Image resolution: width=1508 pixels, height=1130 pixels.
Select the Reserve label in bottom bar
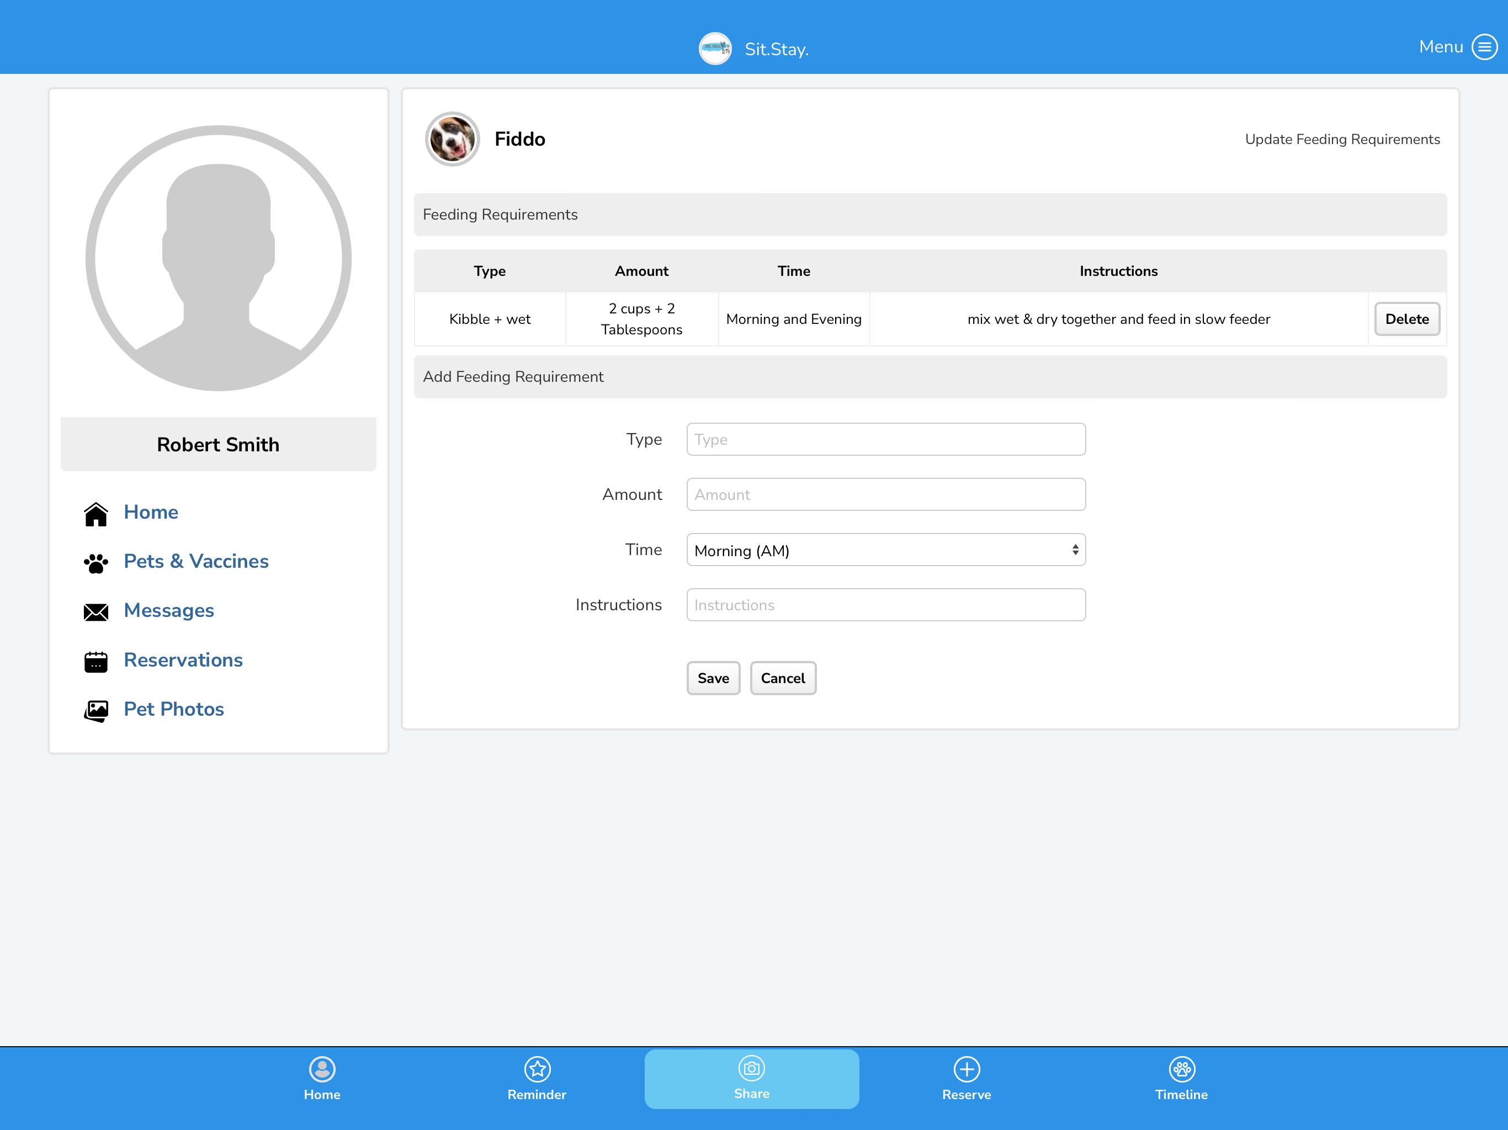pyautogui.click(x=967, y=1095)
